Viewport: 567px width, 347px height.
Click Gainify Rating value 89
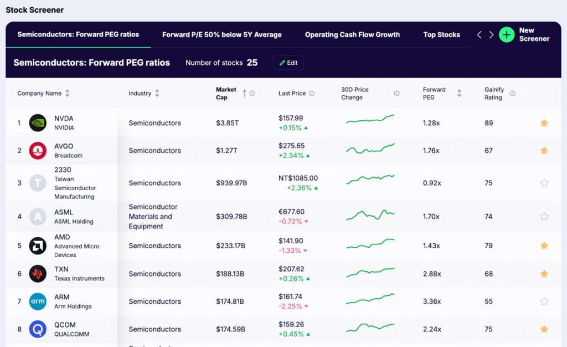point(488,123)
